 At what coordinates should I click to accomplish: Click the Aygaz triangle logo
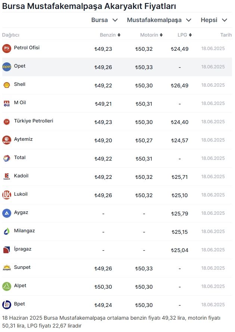click(7, 213)
